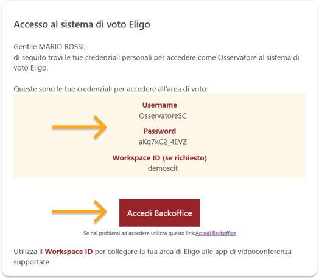Click the heading Accesso al sistema di voto Eligo
The width and height of the screenshot is (319, 279).
pos(82,24)
